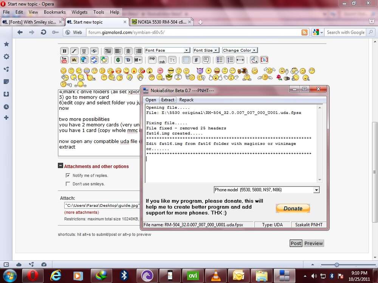This screenshot has width=378, height=283.
Task: Open the Opera bookmarks star panel
Action: pos(6,44)
